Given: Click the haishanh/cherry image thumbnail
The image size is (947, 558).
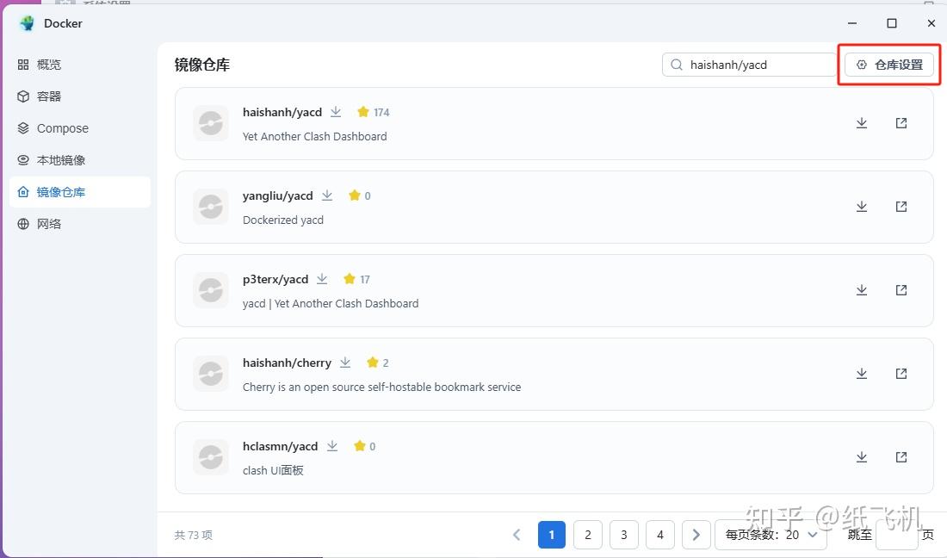Looking at the screenshot, I should pos(210,373).
